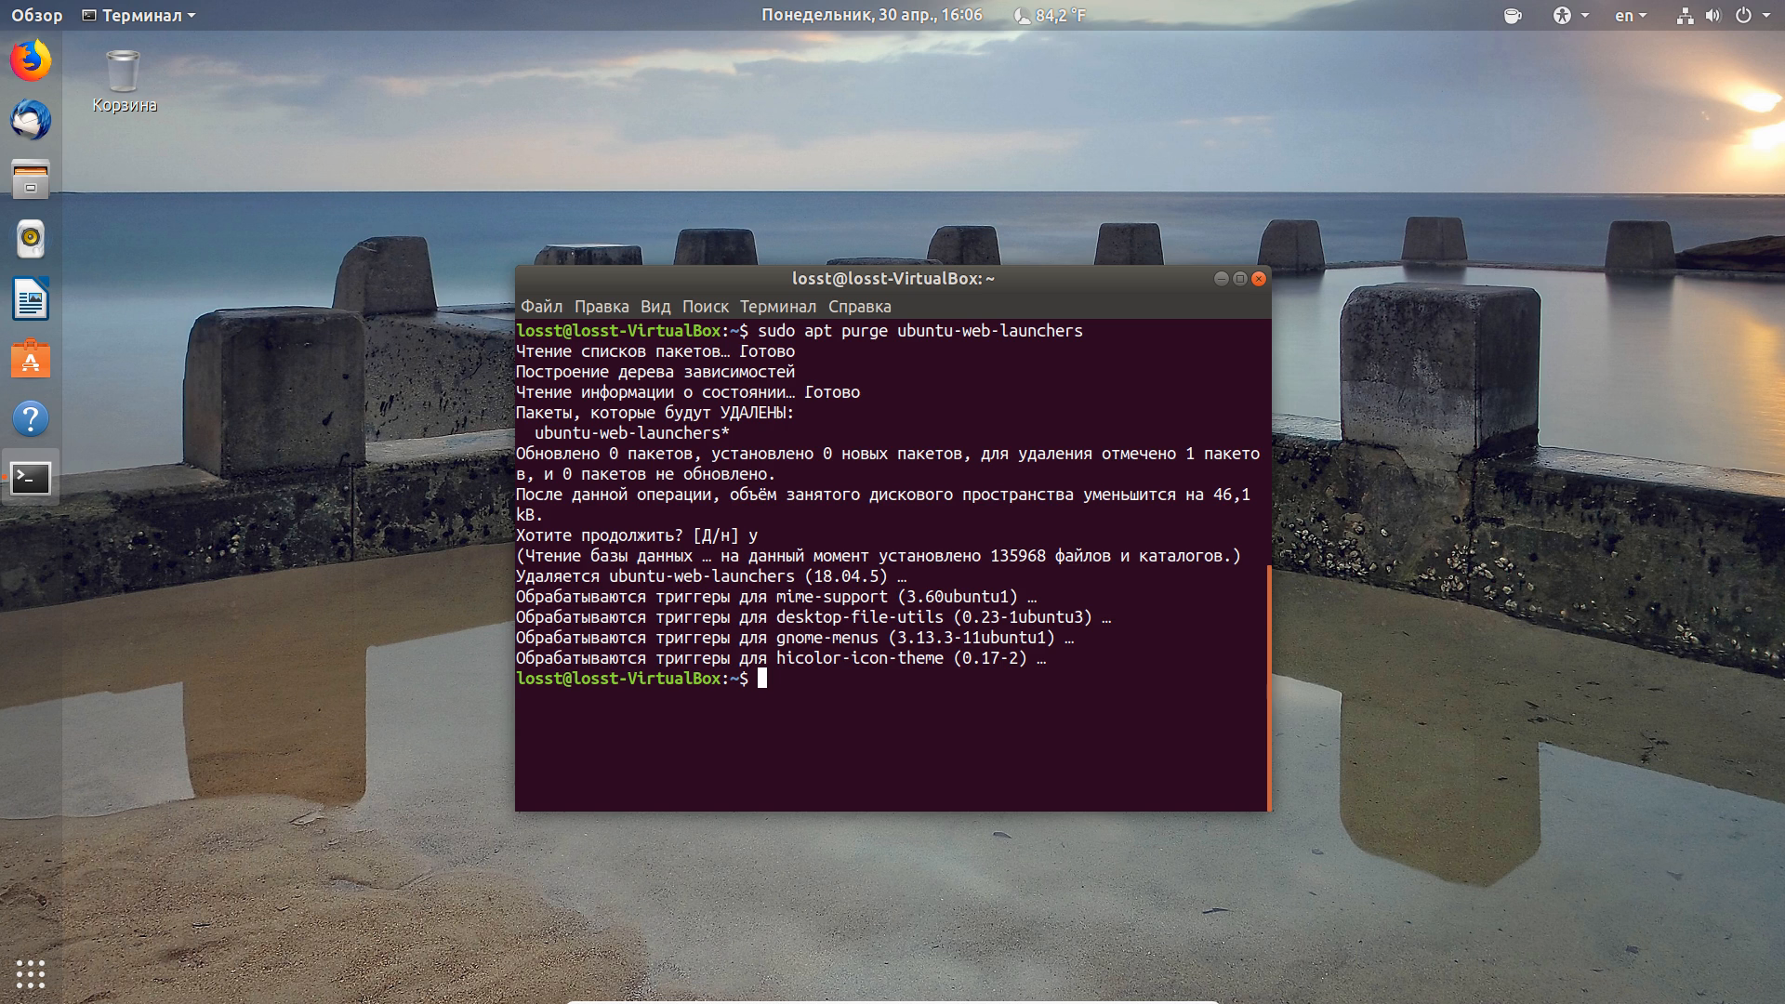1785x1004 pixels.
Task: Click the line mentioning hicolor-icon-theme
Action: [x=781, y=658]
